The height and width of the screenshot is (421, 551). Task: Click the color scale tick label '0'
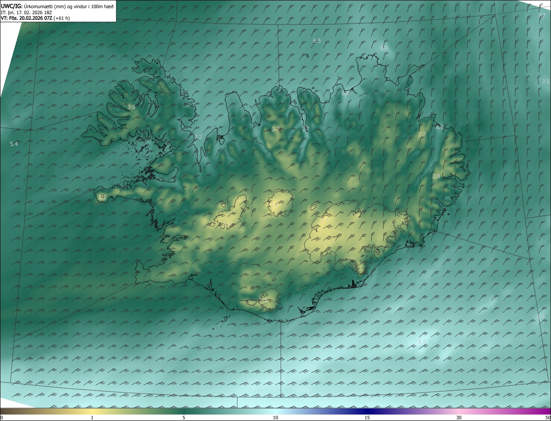[x=2, y=418]
